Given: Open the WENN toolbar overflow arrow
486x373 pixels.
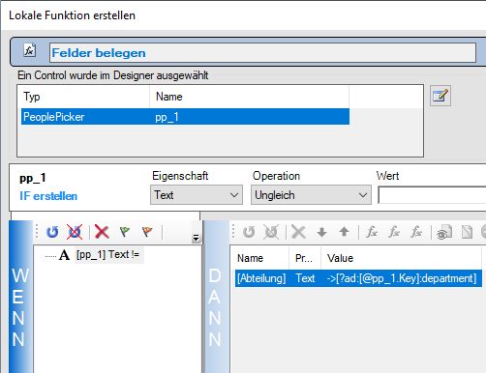Looking at the screenshot, I should tap(196, 238).
